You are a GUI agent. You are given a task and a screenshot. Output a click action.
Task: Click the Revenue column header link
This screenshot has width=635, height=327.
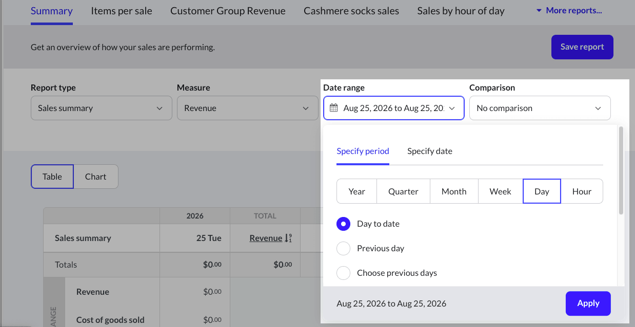[266, 238]
